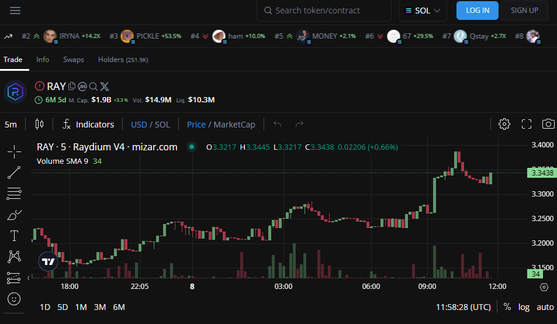This screenshot has height=324, width=557.
Task: Set chart range to 3M
Action: click(x=100, y=307)
